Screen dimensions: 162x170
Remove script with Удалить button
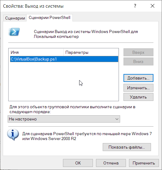138,97
